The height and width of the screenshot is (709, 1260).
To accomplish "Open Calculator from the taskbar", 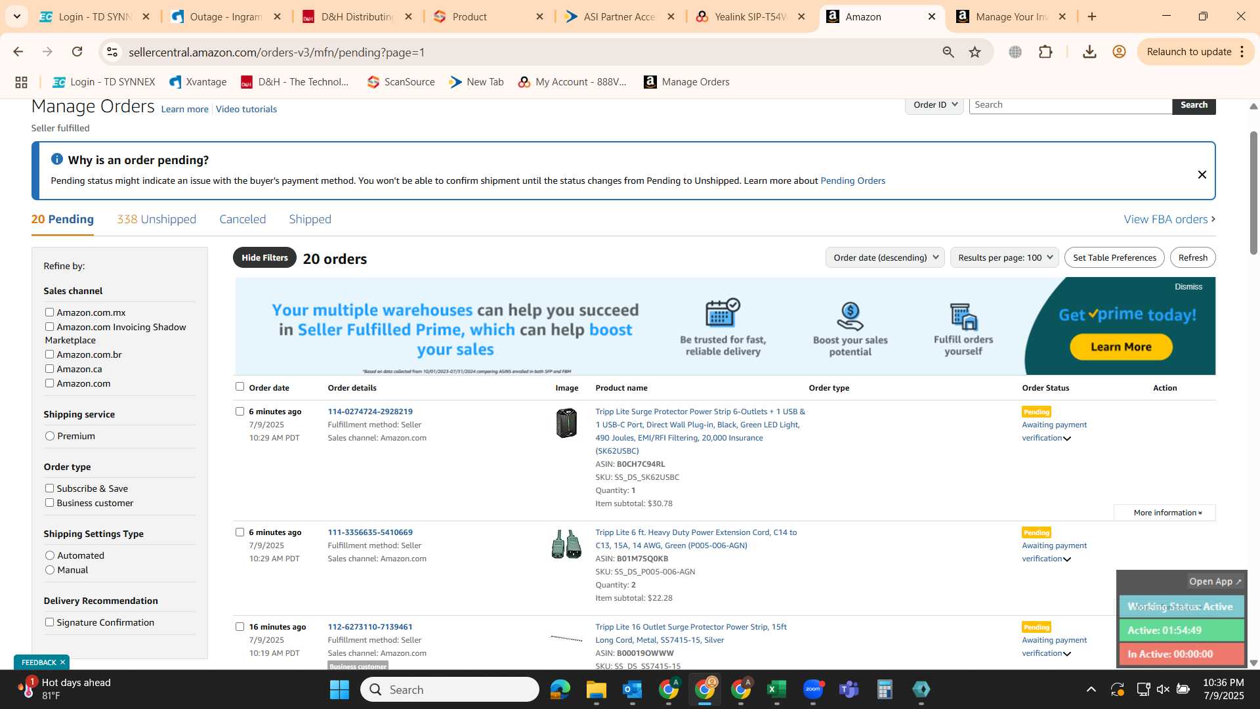I will [885, 689].
